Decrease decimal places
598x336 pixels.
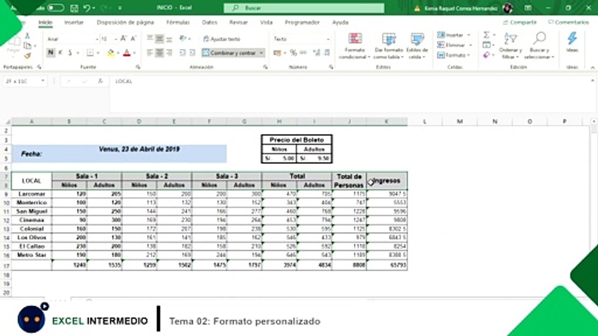(326, 53)
